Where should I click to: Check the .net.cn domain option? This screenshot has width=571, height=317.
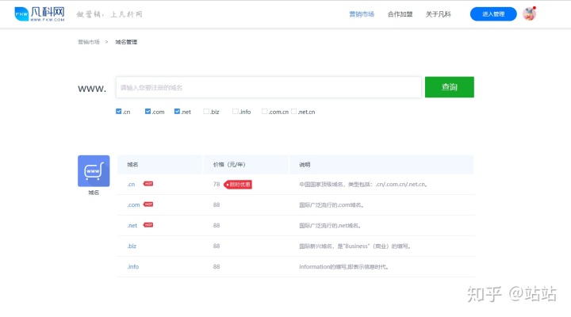pyautogui.click(x=293, y=112)
